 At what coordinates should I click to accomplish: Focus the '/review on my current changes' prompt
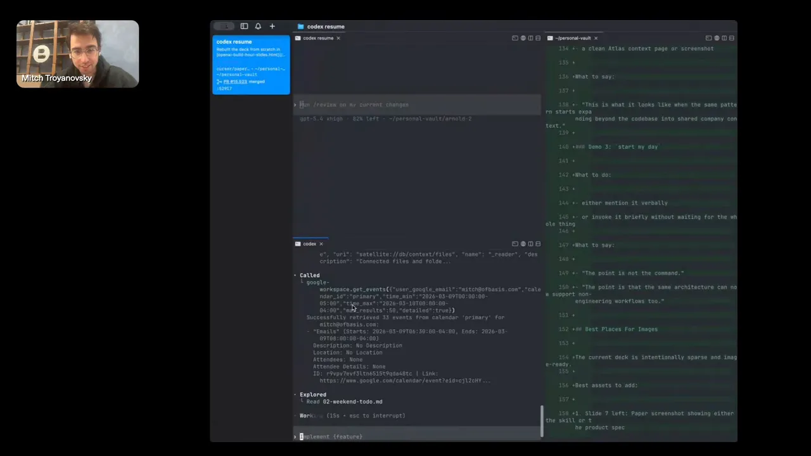(x=418, y=104)
